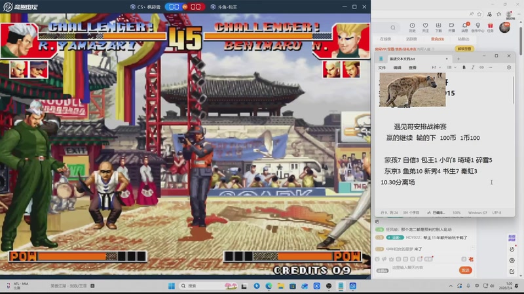Toggle bold formatting in Notepad
Screen dimensions: 524x294
coord(464,67)
